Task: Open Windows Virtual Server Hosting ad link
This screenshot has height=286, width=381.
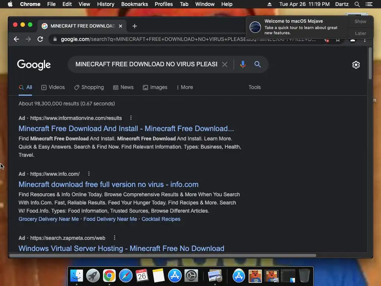Action: click(121, 248)
